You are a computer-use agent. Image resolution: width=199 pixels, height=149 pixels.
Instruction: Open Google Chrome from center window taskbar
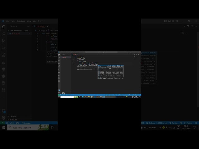[x=86, y=97]
